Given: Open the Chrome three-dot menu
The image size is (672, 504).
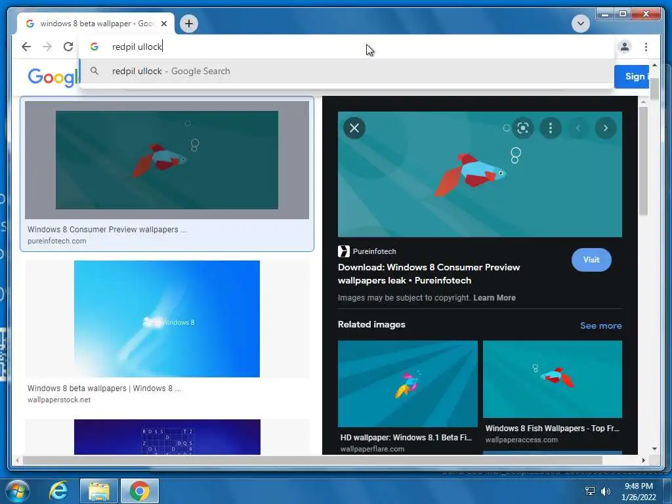Looking at the screenshot, I should (x=646, y=47).
